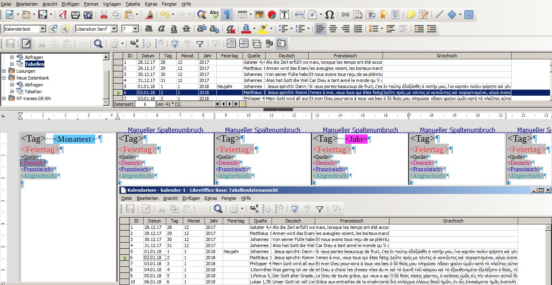Click sort ascending in upper data source toolbar
552x285 pixels.
pos(147,43)
